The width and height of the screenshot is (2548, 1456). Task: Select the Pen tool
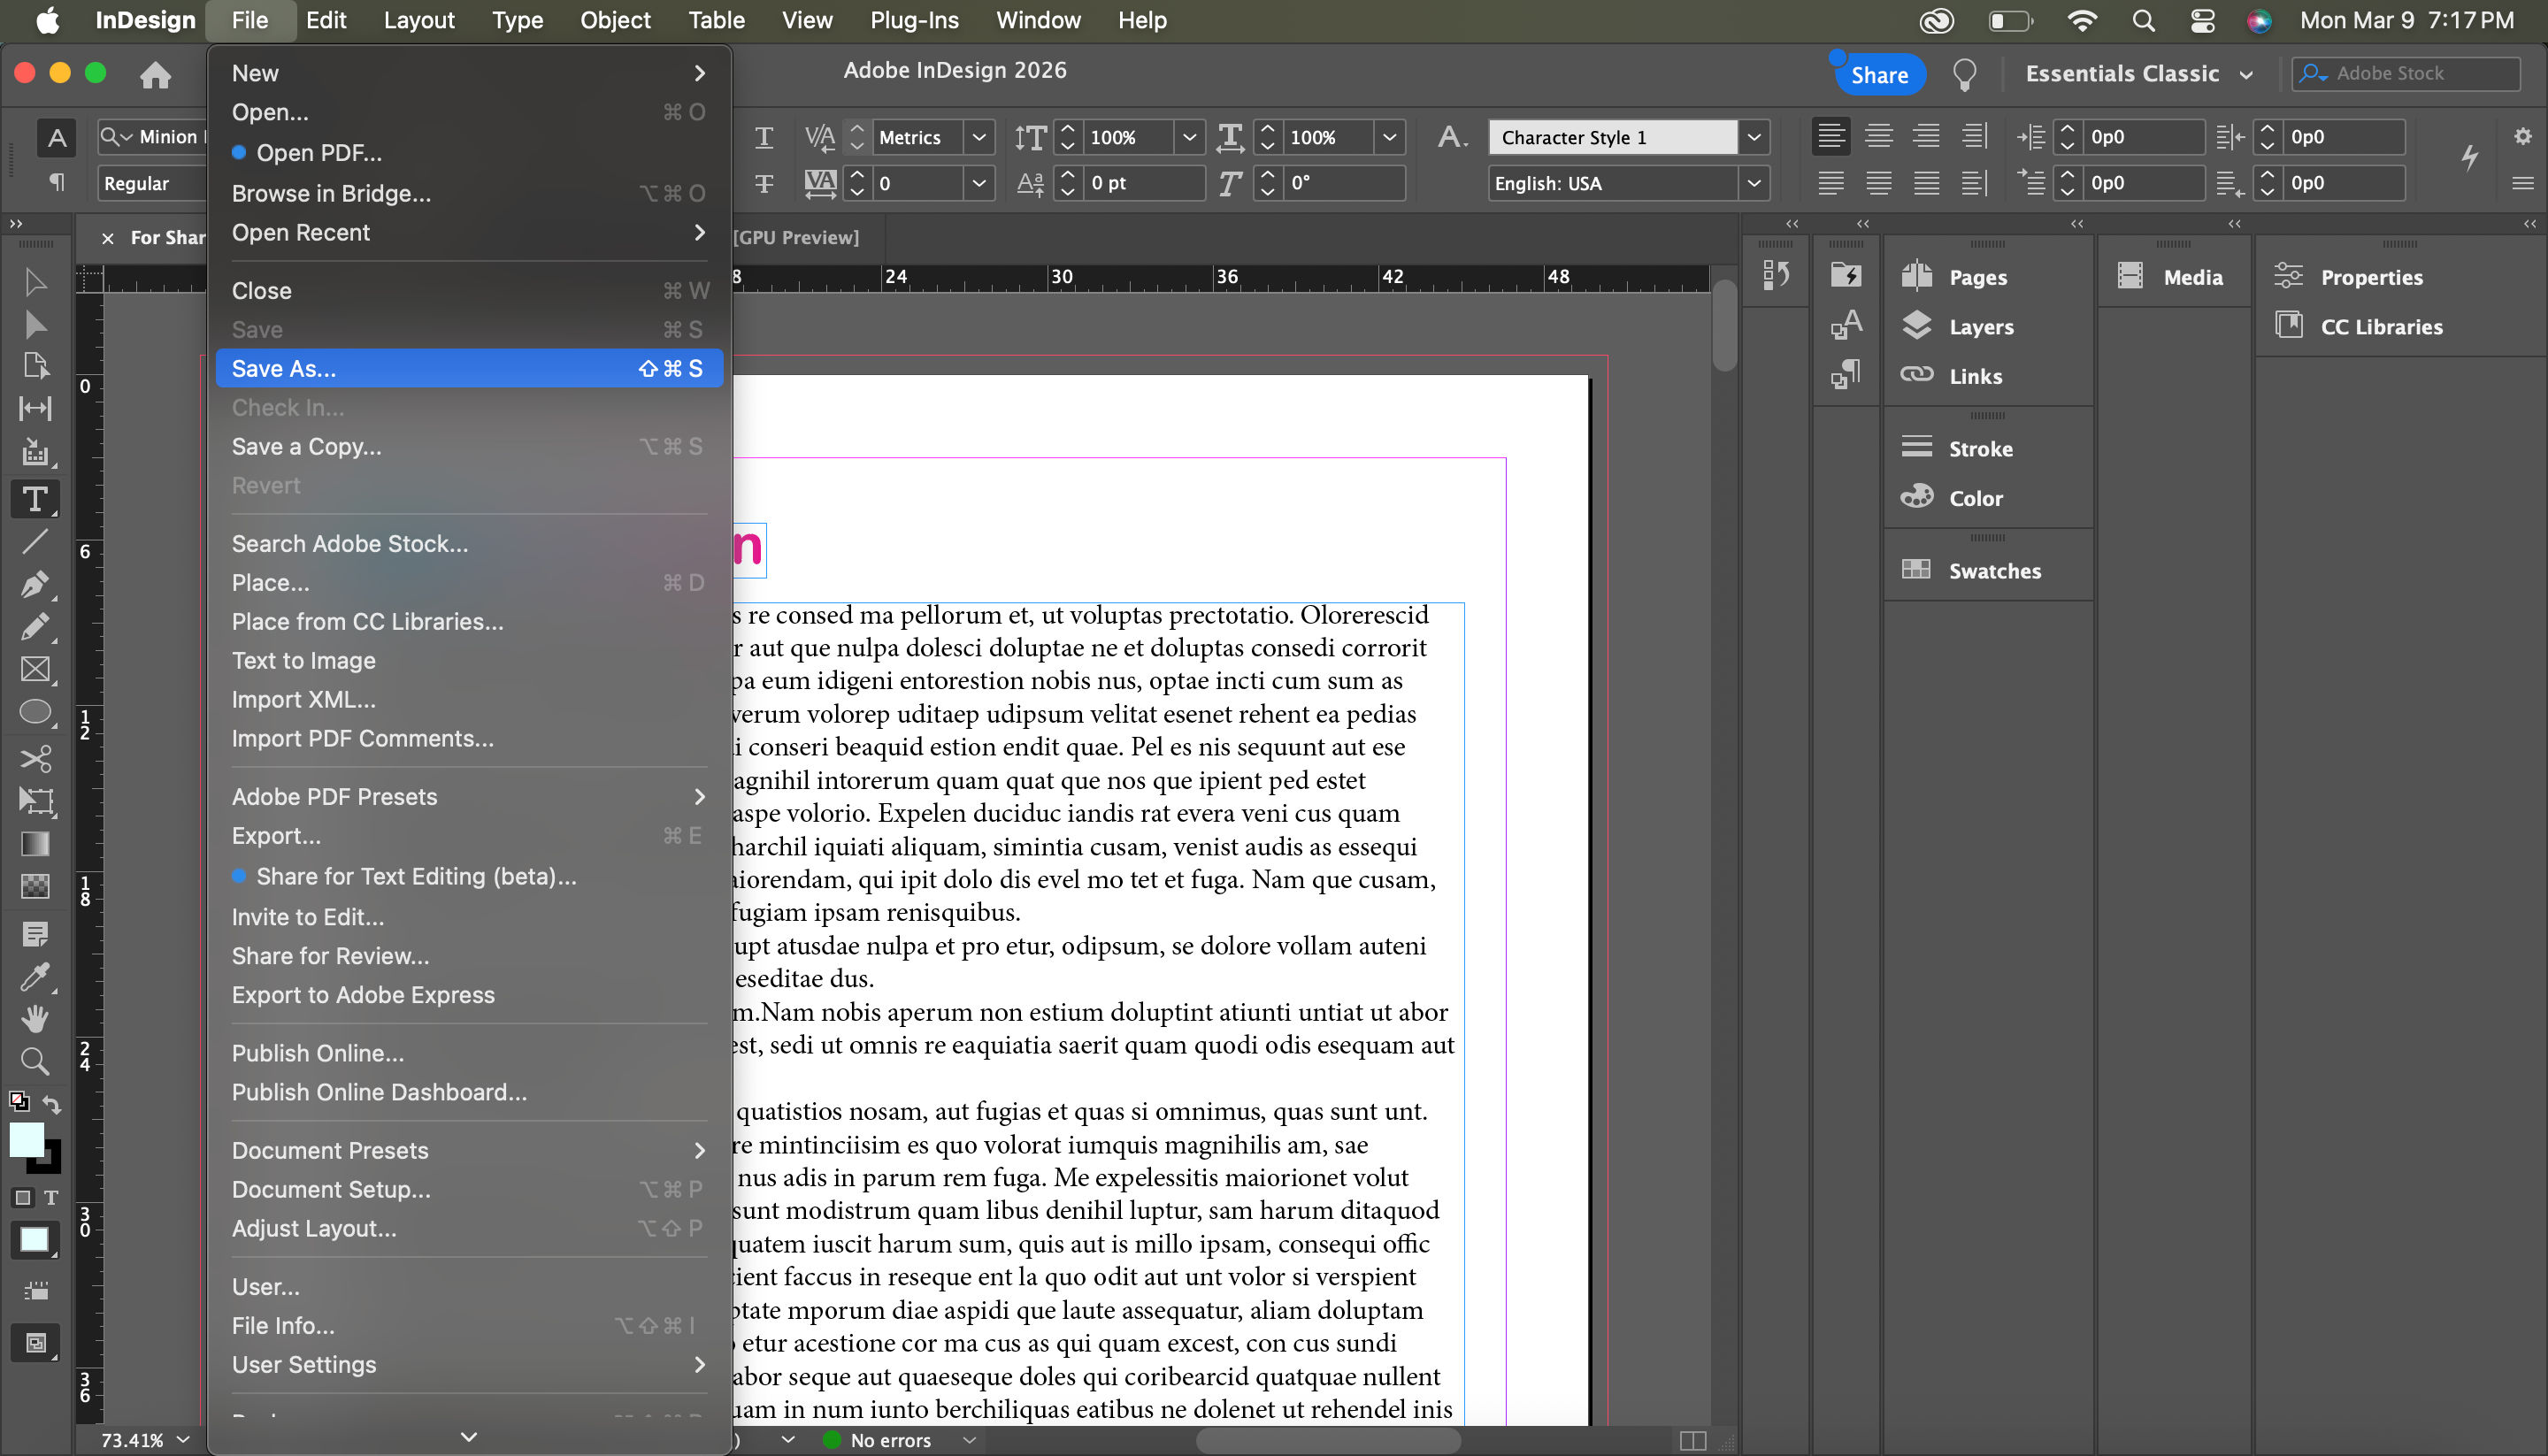(35, 584)
